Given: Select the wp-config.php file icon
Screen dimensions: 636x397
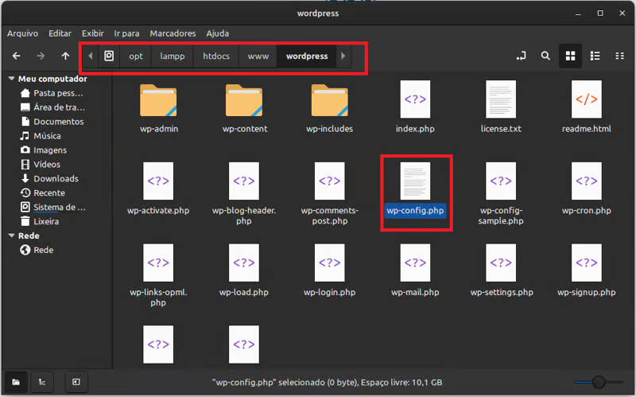Looking at the screenshot, I should coord(415,181).
